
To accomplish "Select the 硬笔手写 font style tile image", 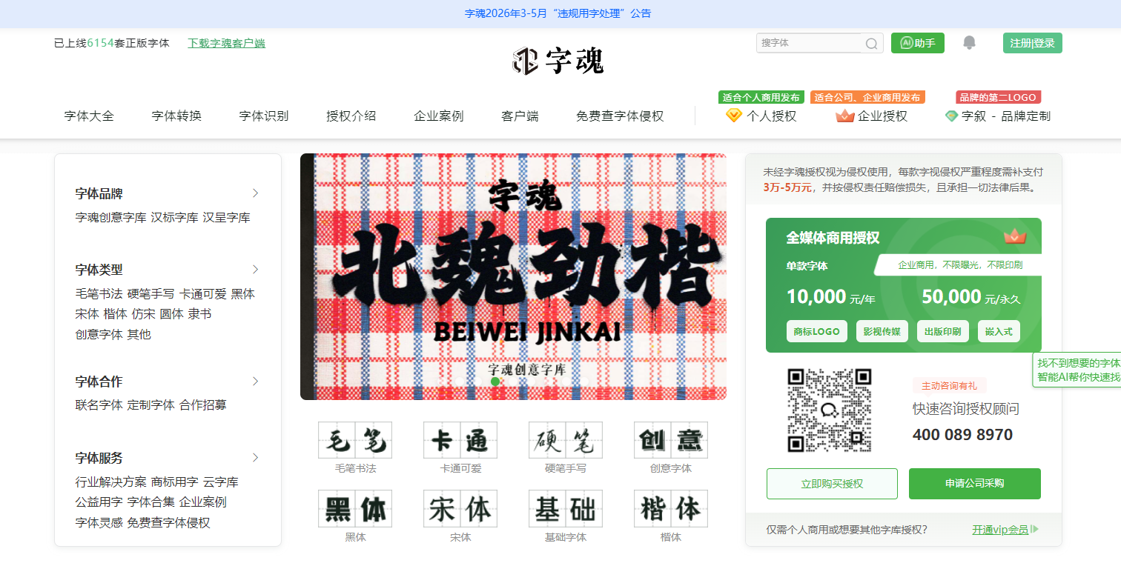I will pos(566,440).
